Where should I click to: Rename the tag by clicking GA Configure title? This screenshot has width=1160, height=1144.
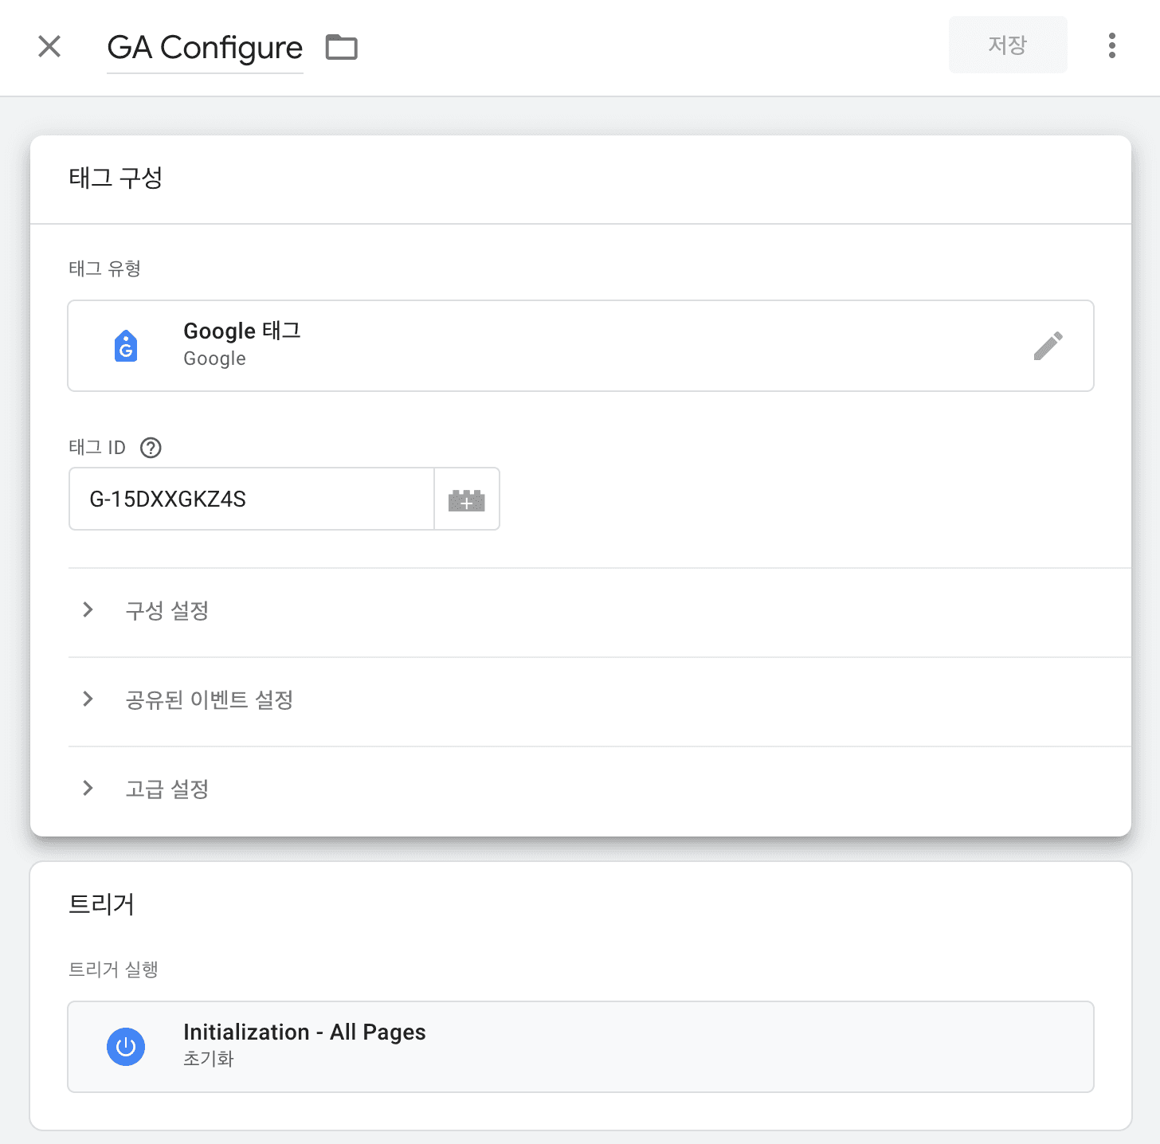(x=205, y=48)
